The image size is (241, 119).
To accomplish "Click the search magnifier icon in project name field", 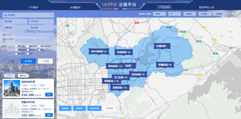I will coord(51,15).
